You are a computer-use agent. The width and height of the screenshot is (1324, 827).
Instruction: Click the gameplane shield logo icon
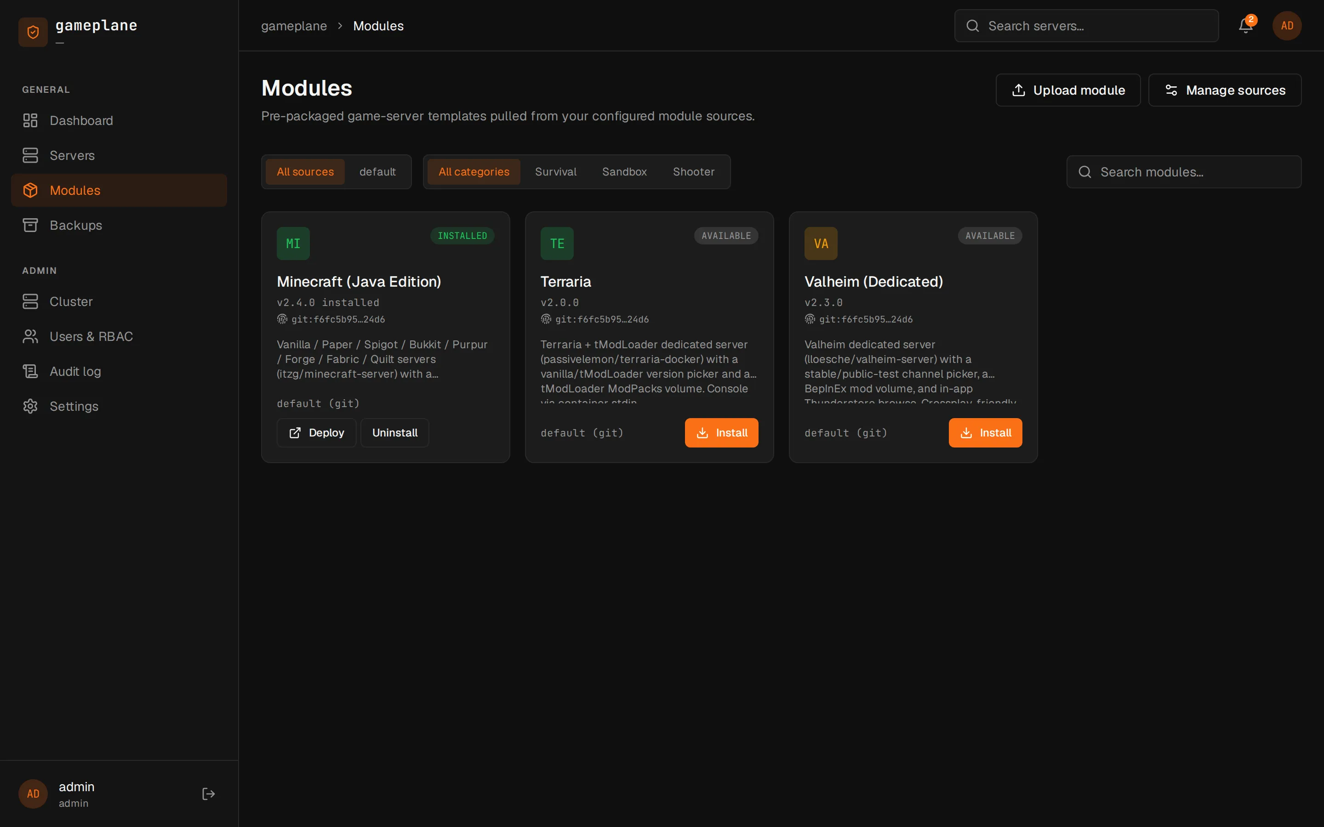coord(33,32)
